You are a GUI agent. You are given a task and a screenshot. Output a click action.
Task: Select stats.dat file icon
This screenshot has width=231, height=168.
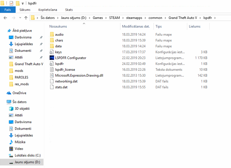pyautogui.click(x=52, y=87)
